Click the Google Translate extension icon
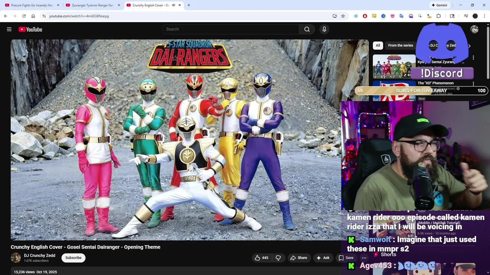The width and height of the screenshot is (490, 275). pyautogui.click(x=402, y=16)
